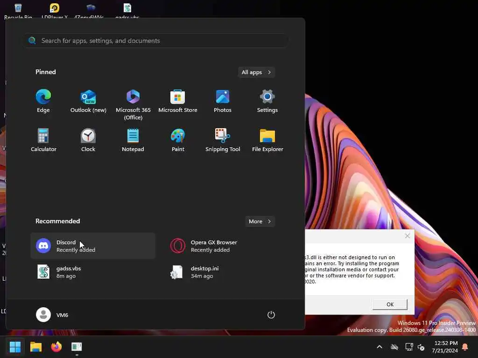The width and height of the screenshot is (478, 358).
Task: Select the LDPlayer desktop icon
Action: 55,10
